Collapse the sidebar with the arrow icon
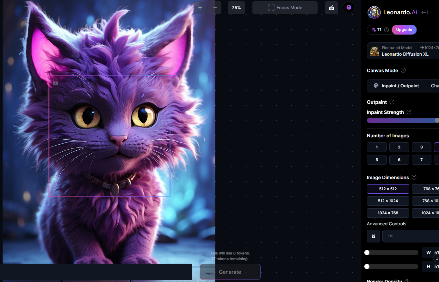The height and width of the screenshot is (282, 439). point(424,12)
